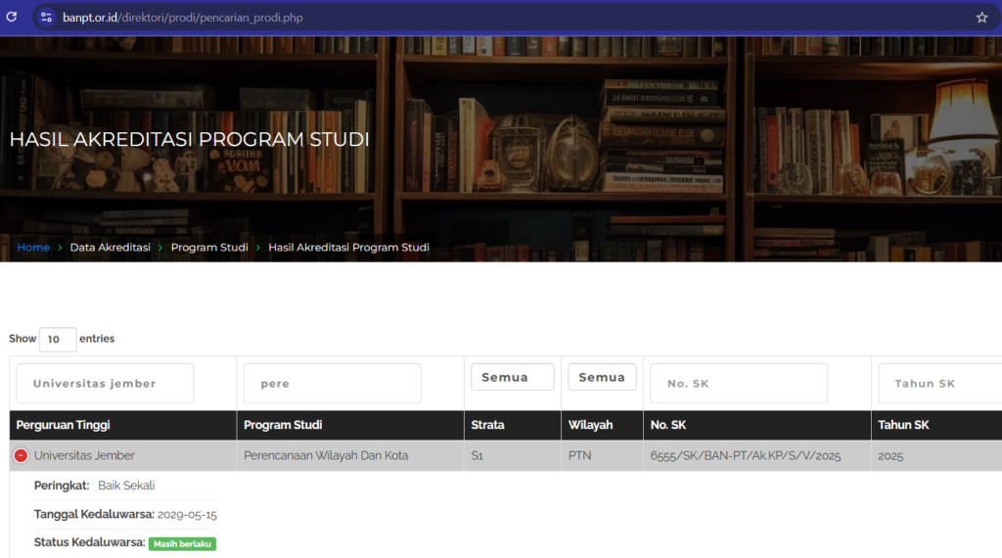Change the Show entries count field
The width and height of the screenshot is (1002, 558).
[58, 339]
